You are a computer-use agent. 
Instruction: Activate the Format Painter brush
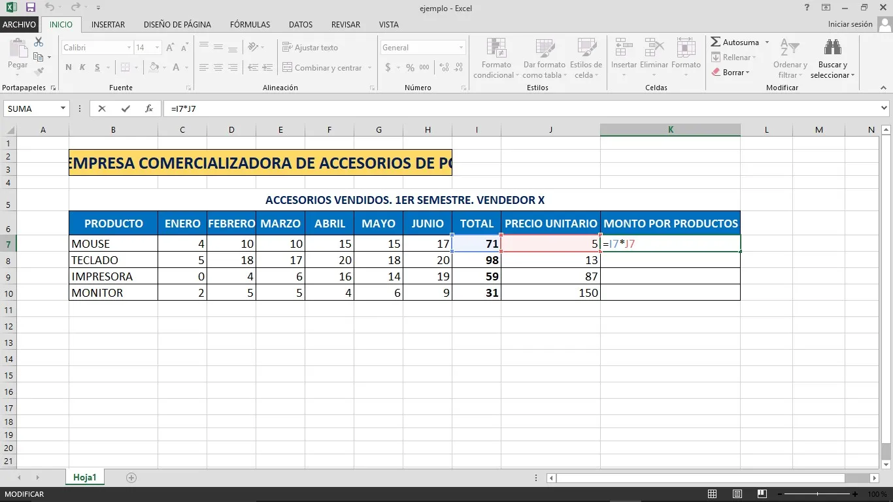coord(39,72)
